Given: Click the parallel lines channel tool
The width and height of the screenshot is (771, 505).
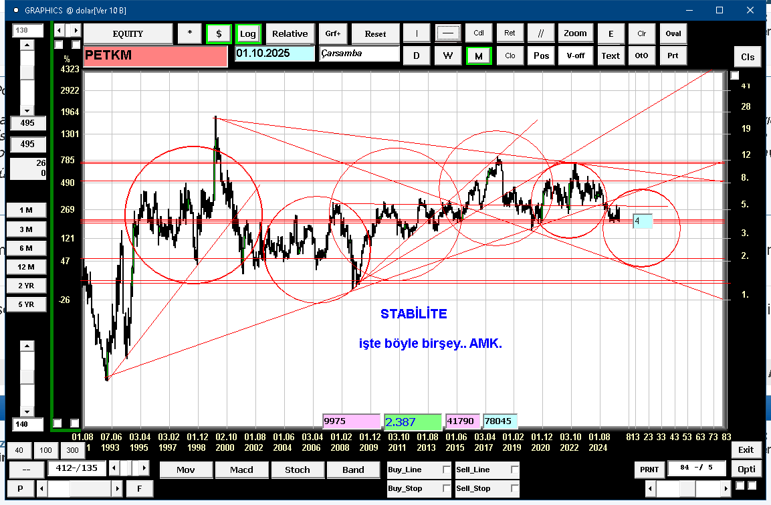Looking at the screenshot, I should [x=541, y=33].
